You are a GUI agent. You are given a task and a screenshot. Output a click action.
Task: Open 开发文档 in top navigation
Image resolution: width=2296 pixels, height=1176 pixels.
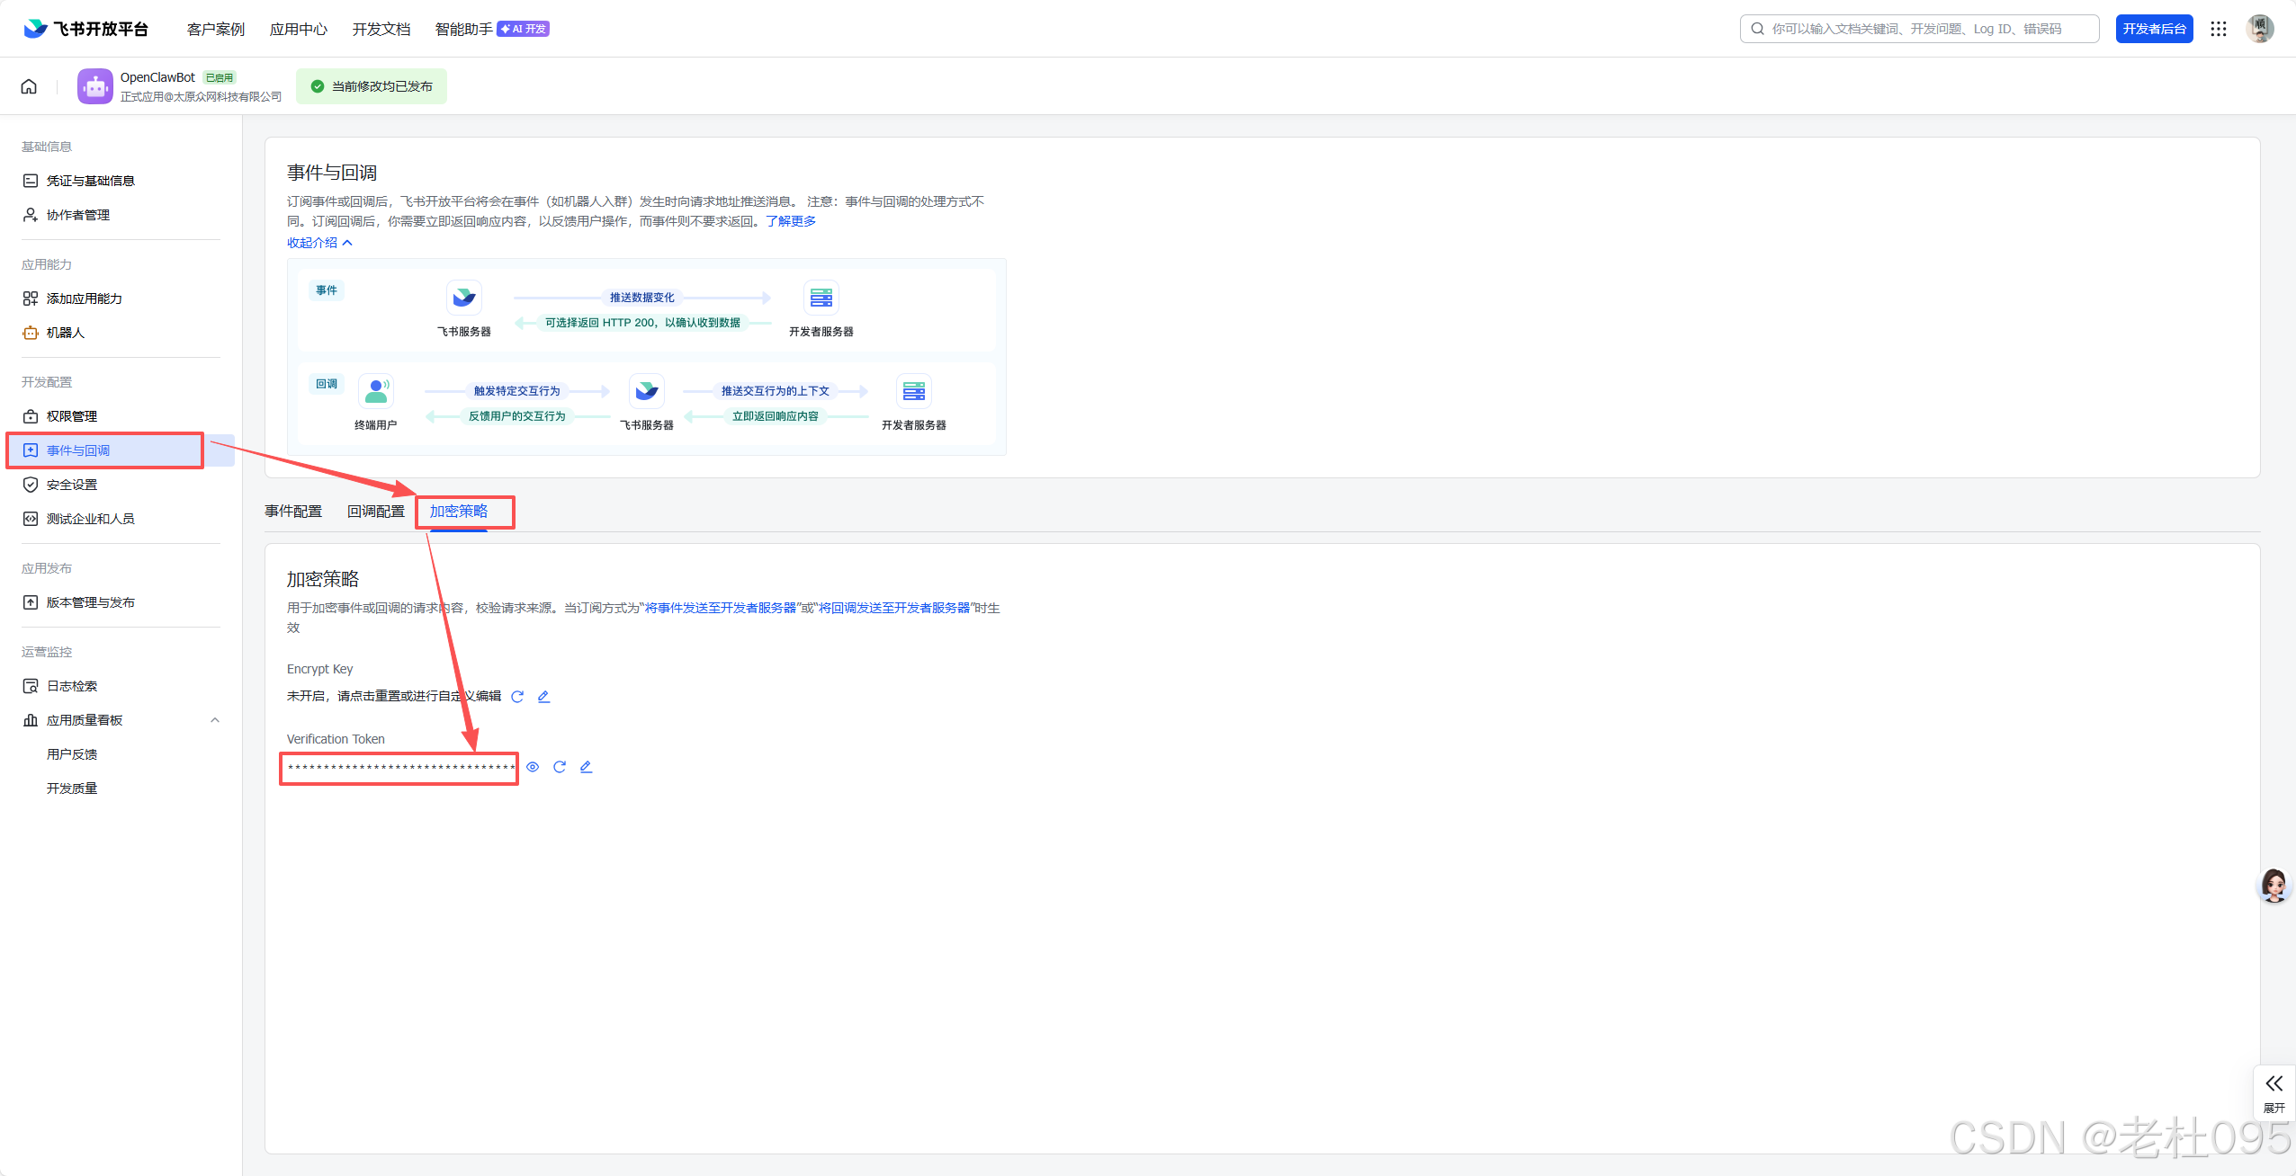pos(381,29)
